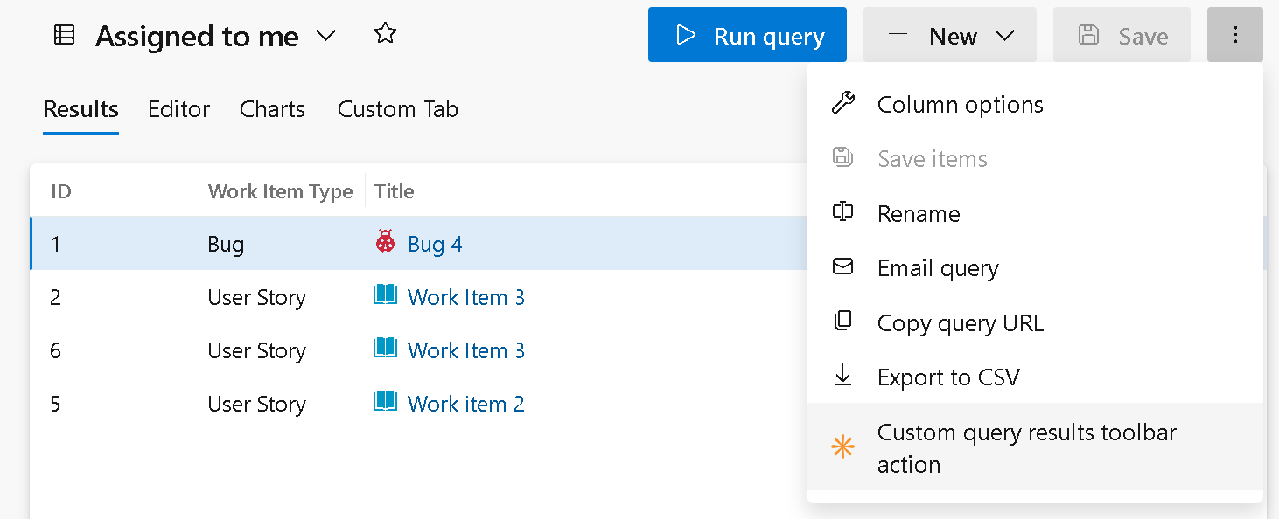This screenshot has height=519, width=1279.
Task: Click the play icon inside Run query
Action: pyautogui.click(x=687, y=35)
